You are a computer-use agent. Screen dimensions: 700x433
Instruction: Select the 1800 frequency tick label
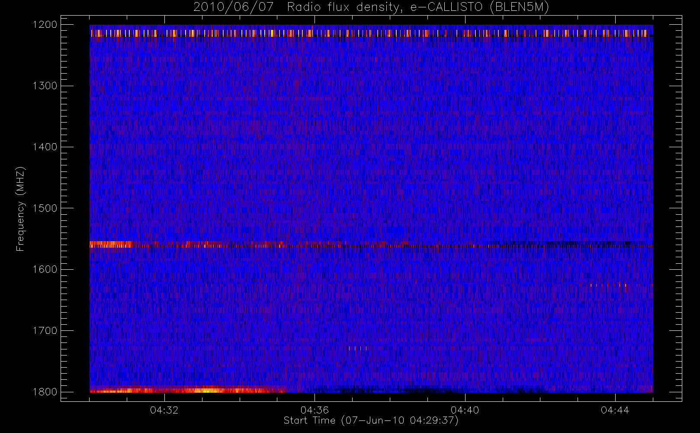pos(45,392)
